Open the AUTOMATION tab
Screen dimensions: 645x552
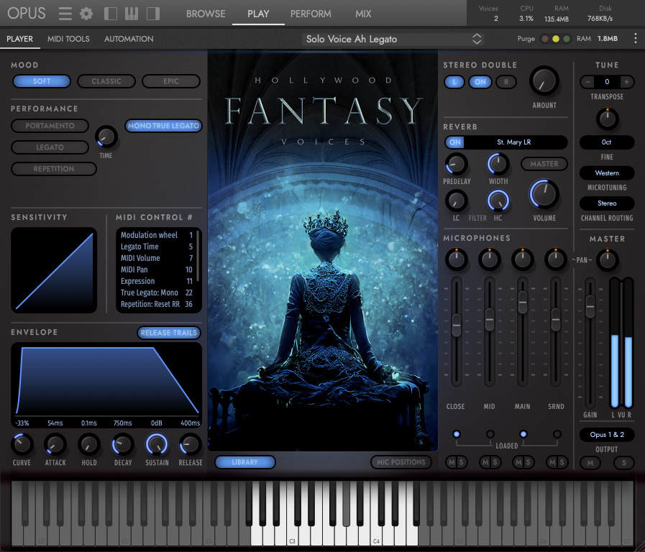[129, 39]
